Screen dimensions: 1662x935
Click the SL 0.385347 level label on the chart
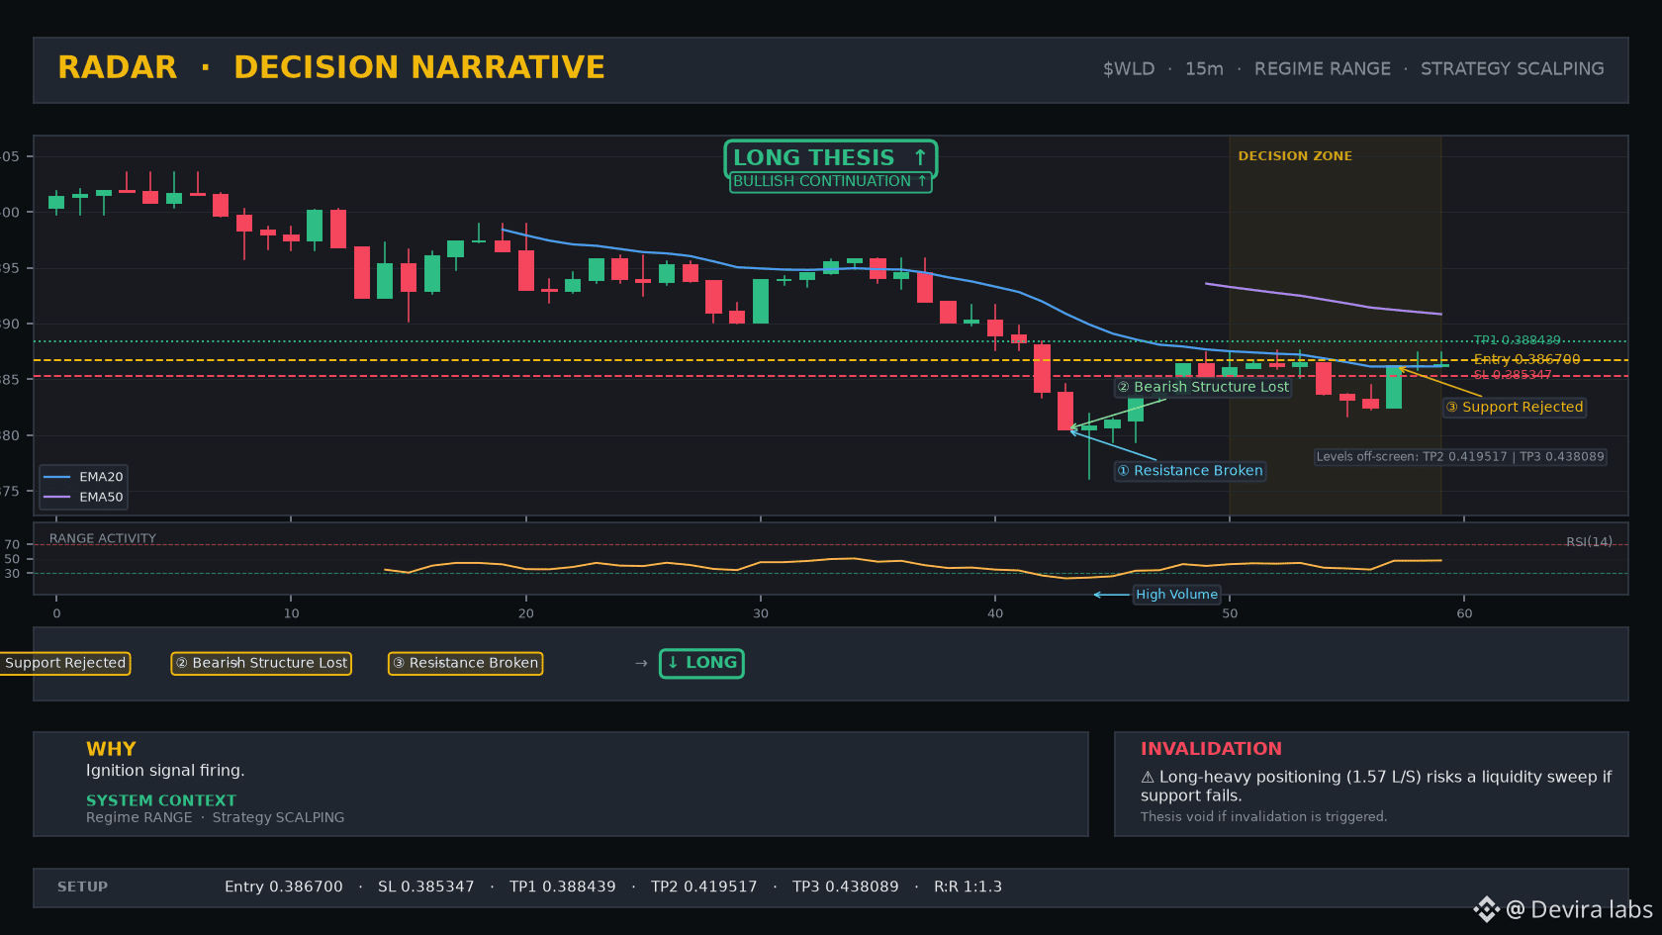[1513, 375]
